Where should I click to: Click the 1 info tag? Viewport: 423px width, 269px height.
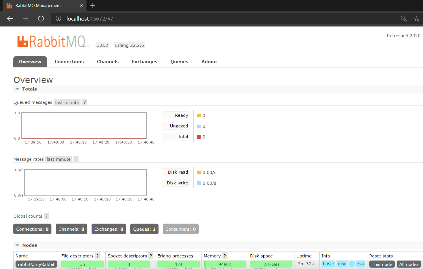(352, 264)
